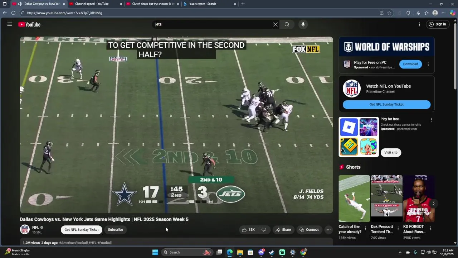This screenshot has height=258, width=458.
Task: Open Copilot sidebar
Action: pos(453,13)
